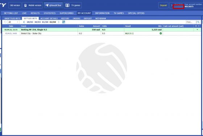
Task: Click the magnifier search icon
Action: pyautogui.click(x=198, y=22)
